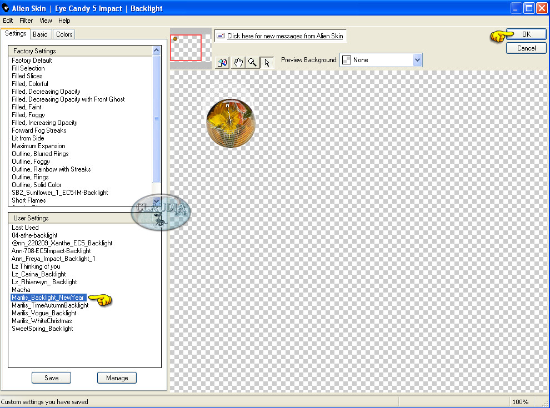Open the View menu
The height and width of the screenshot is (408, 550).
[46, 21]
